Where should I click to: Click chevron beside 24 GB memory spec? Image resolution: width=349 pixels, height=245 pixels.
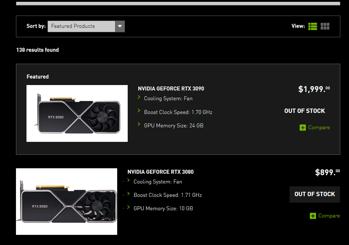click(139, 124)
